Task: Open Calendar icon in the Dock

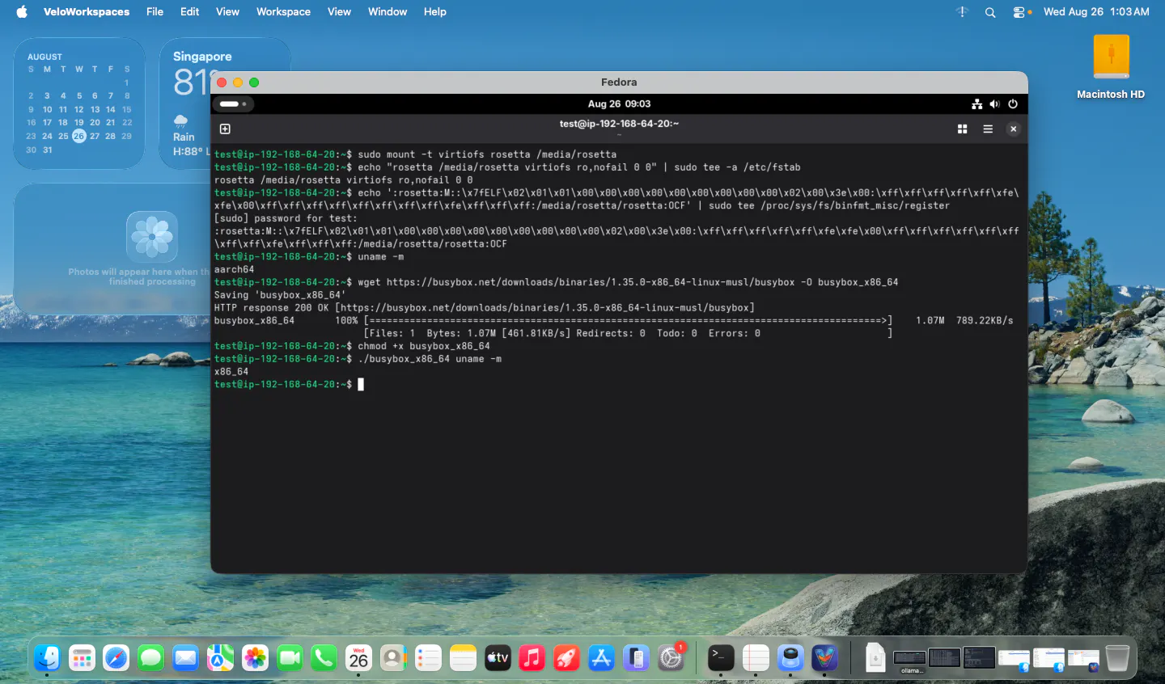Action: [358, 658]
